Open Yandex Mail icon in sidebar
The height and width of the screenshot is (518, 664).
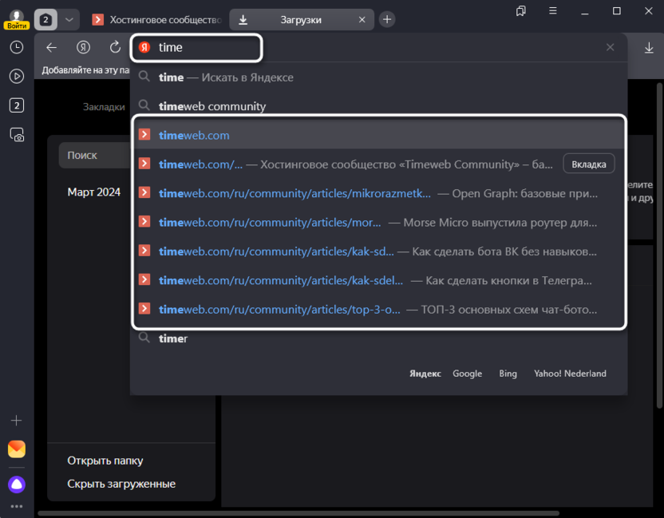pos(17,449)
